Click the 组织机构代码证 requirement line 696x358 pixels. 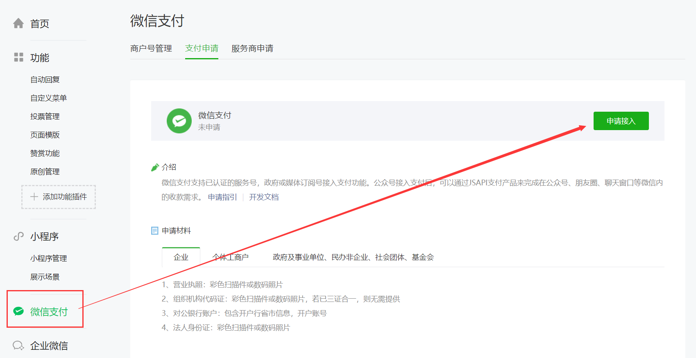point(281,299)
